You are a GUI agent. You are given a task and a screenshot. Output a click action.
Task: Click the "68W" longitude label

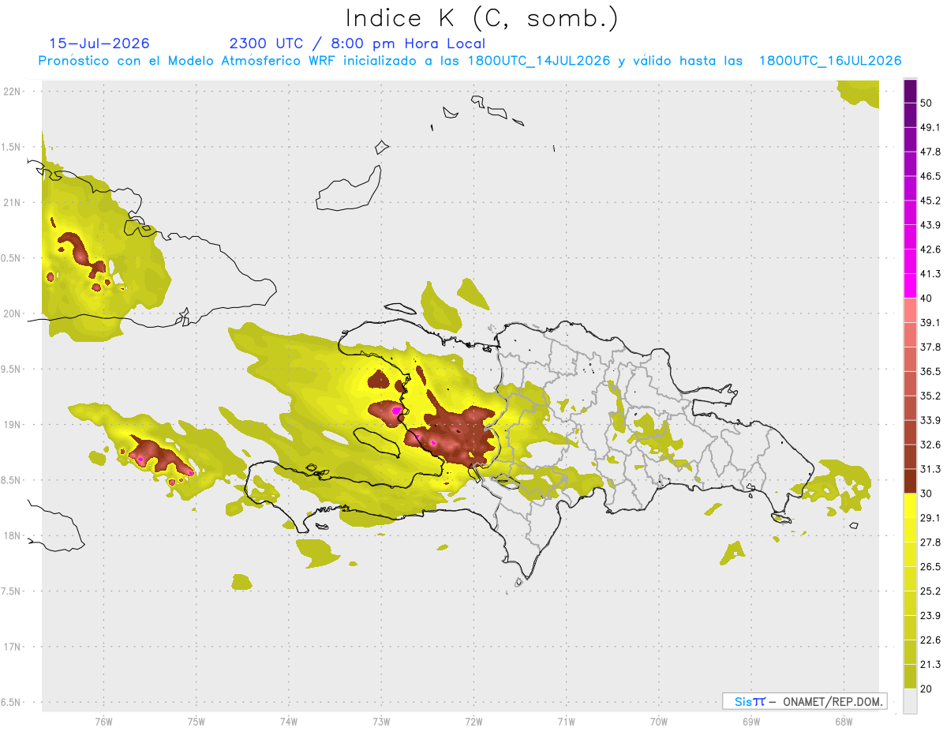pyautogui.click(x=844, y=722)
